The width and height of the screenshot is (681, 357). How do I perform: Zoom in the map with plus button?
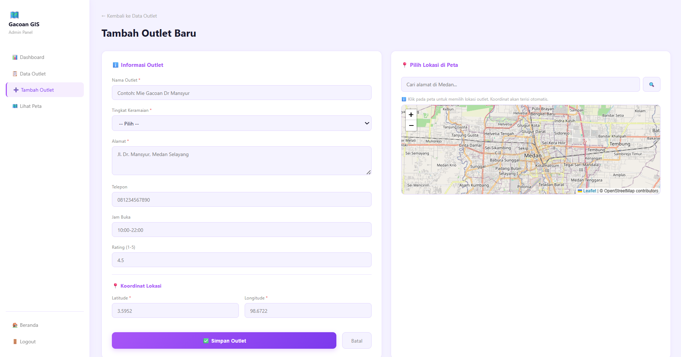pos(411,115)
